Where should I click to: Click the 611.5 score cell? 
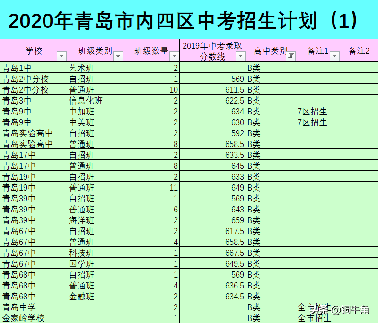[x=212, y=89]
